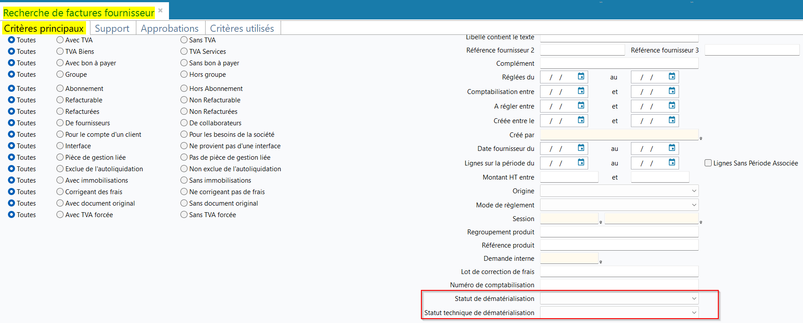Close the Recherche de factures fournisseur tab

(x=161, y=11)
